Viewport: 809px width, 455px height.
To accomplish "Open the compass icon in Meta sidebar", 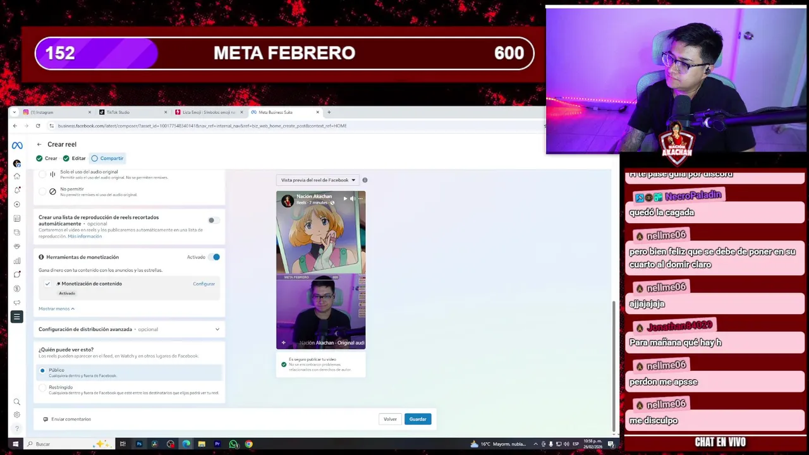I will coord(17,204).
